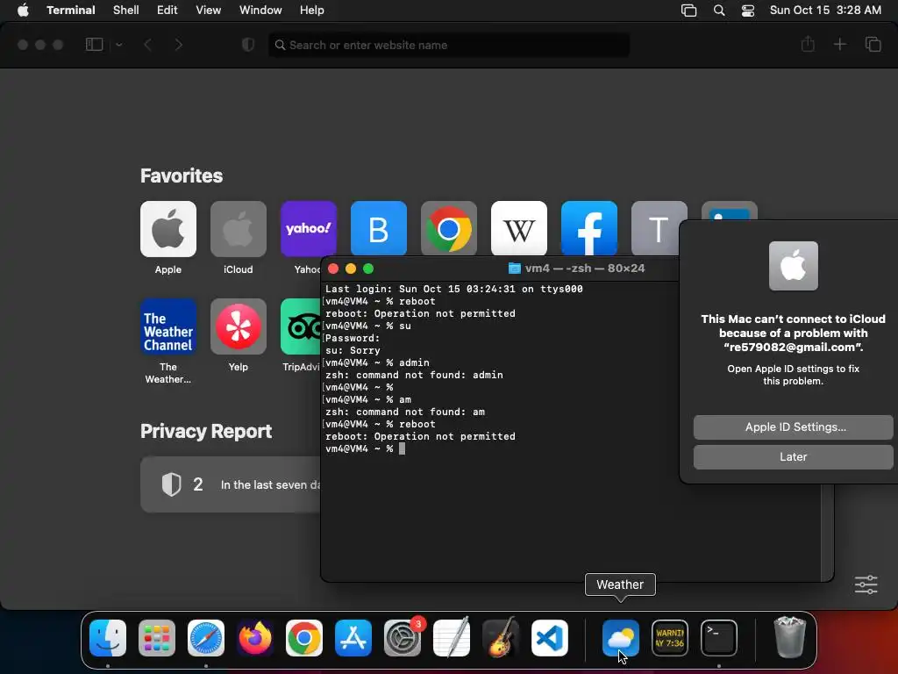This screenshot has height=674, width=898.
Task: Open Spotlight search in menu bar
Action: click(x=719, y=11)
